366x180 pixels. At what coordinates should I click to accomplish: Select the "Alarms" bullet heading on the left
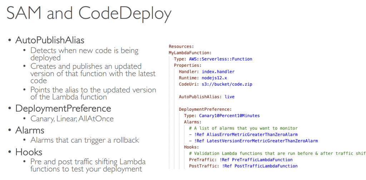tap(30, 130)
